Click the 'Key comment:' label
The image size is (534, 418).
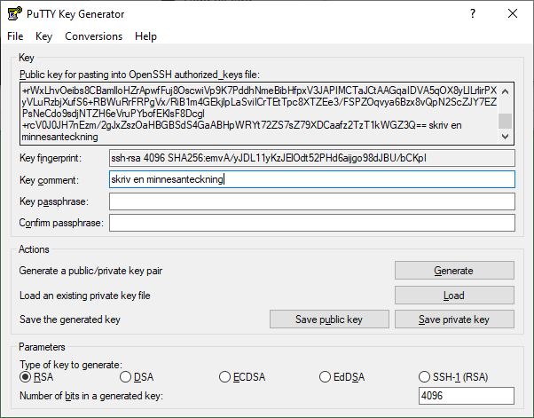tap(49, 180)
